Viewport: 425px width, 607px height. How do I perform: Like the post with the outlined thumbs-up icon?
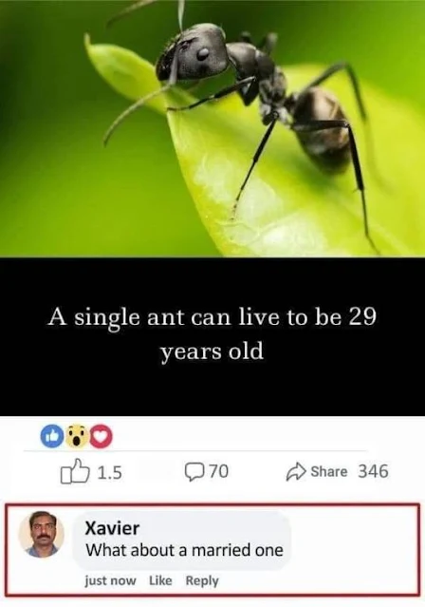coord(74,471)
